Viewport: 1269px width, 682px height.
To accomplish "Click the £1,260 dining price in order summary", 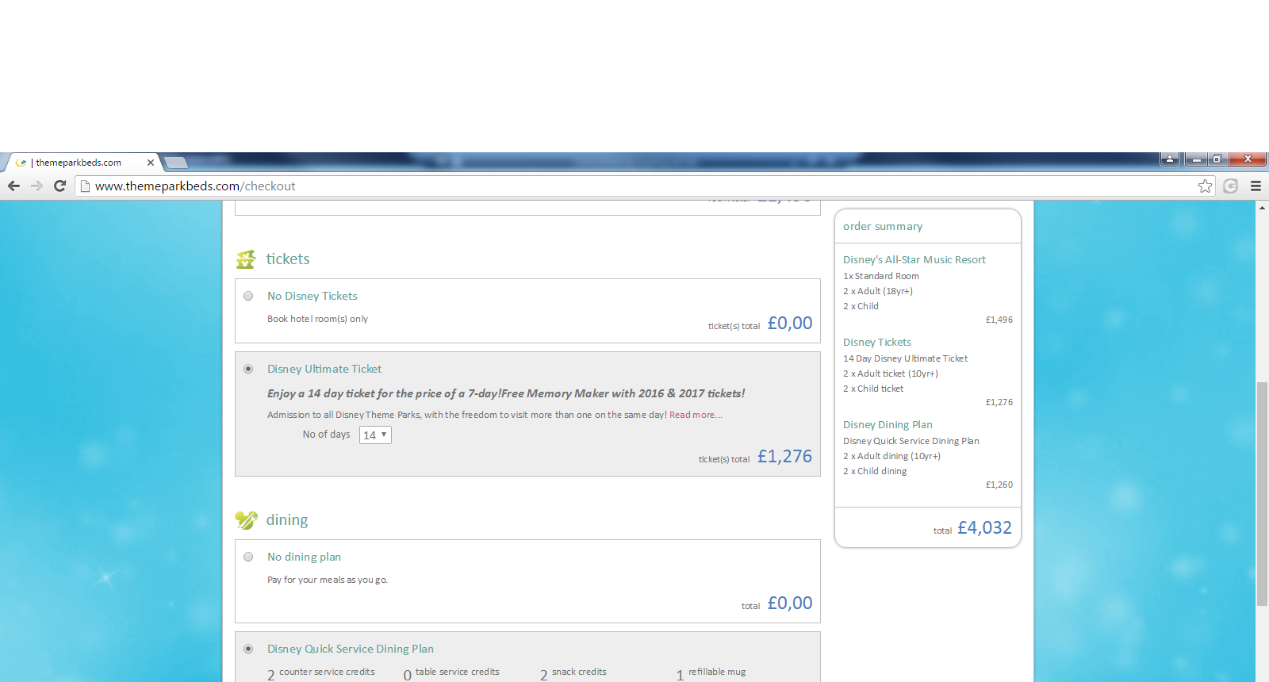I will pos(999,485).
